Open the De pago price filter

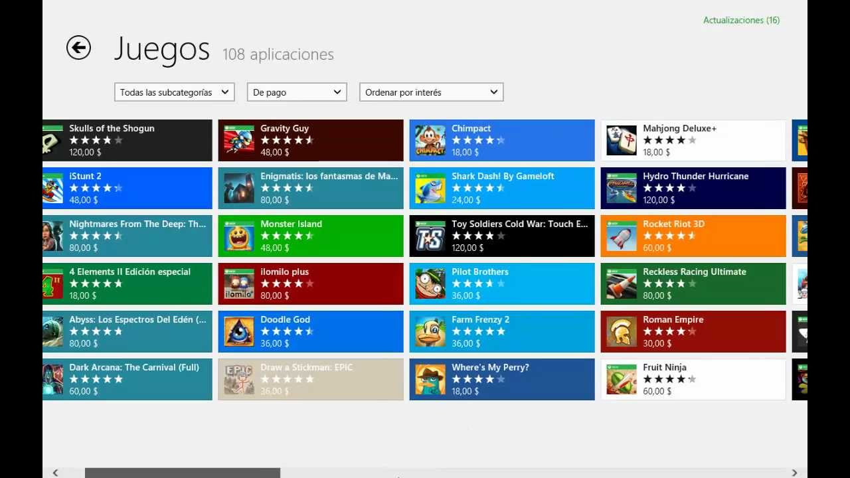(297, 92)
